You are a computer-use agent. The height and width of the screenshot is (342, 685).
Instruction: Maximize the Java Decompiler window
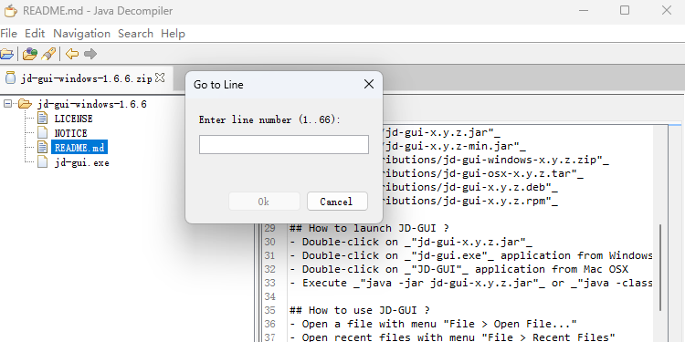[x=625, y=10]
